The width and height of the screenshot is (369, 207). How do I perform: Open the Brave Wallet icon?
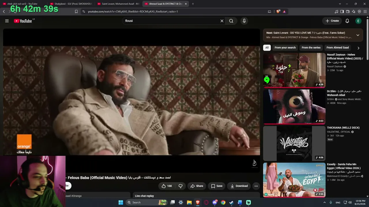tap(348, 11)
